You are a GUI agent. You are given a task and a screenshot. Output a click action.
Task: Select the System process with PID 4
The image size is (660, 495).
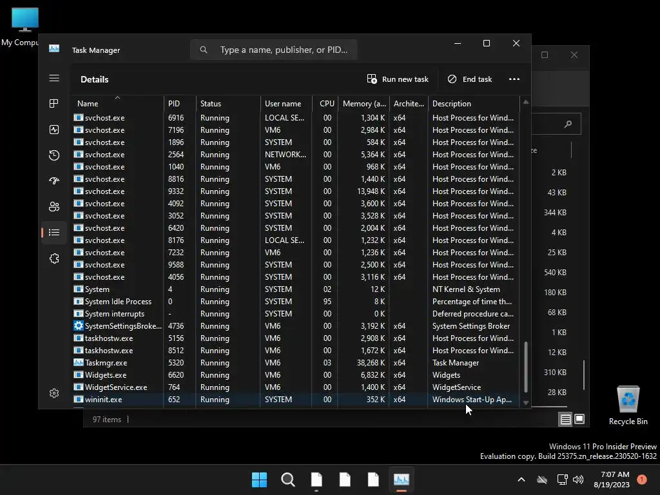(x=296, y=289)
